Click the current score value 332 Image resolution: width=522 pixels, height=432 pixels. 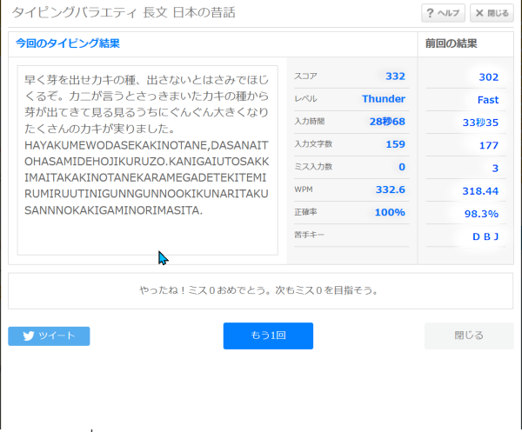pyautogui.click(x=395, y=76)
